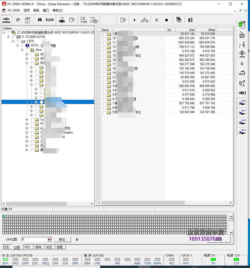Check the NTFS partition checkbox
The width and height of the screenshot is (250, 268).
coord(23,46)
